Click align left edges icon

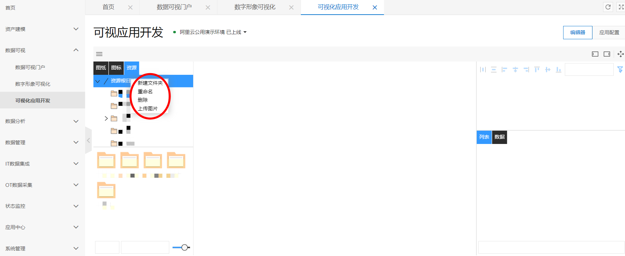pyautogui.click(x=504, y=69)
